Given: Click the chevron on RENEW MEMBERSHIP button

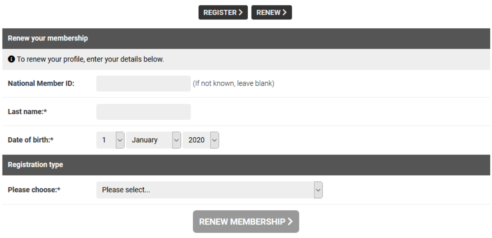Looking at the screenshot, I should (290, 222).
